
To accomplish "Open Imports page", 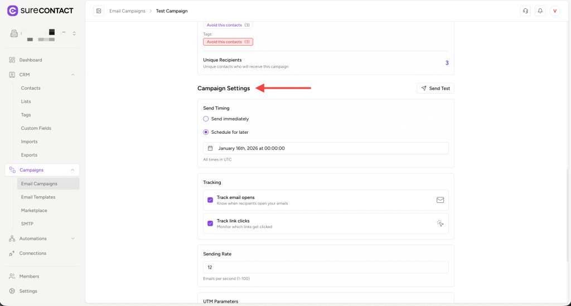I will click(x=29, y=142).
